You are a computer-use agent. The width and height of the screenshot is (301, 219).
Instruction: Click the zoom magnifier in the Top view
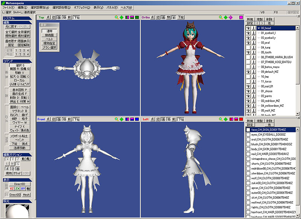[116, 17]
